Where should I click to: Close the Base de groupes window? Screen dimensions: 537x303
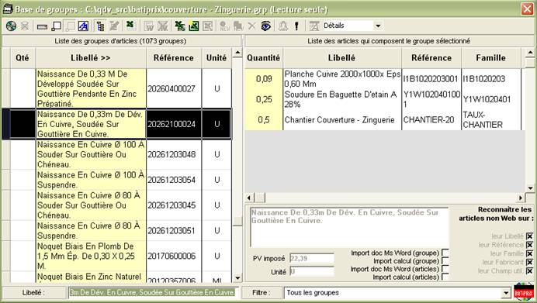[527, 9]
